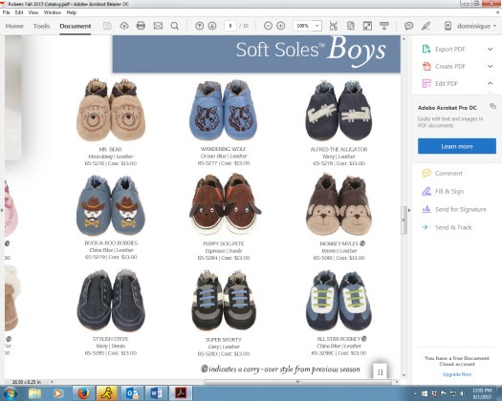Select the highlight pen tool
This screenshot has width=502, height=401.
pos(426,26)
